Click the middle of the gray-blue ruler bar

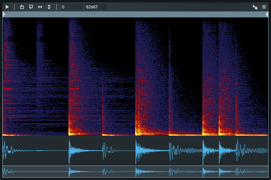(135, 14)
